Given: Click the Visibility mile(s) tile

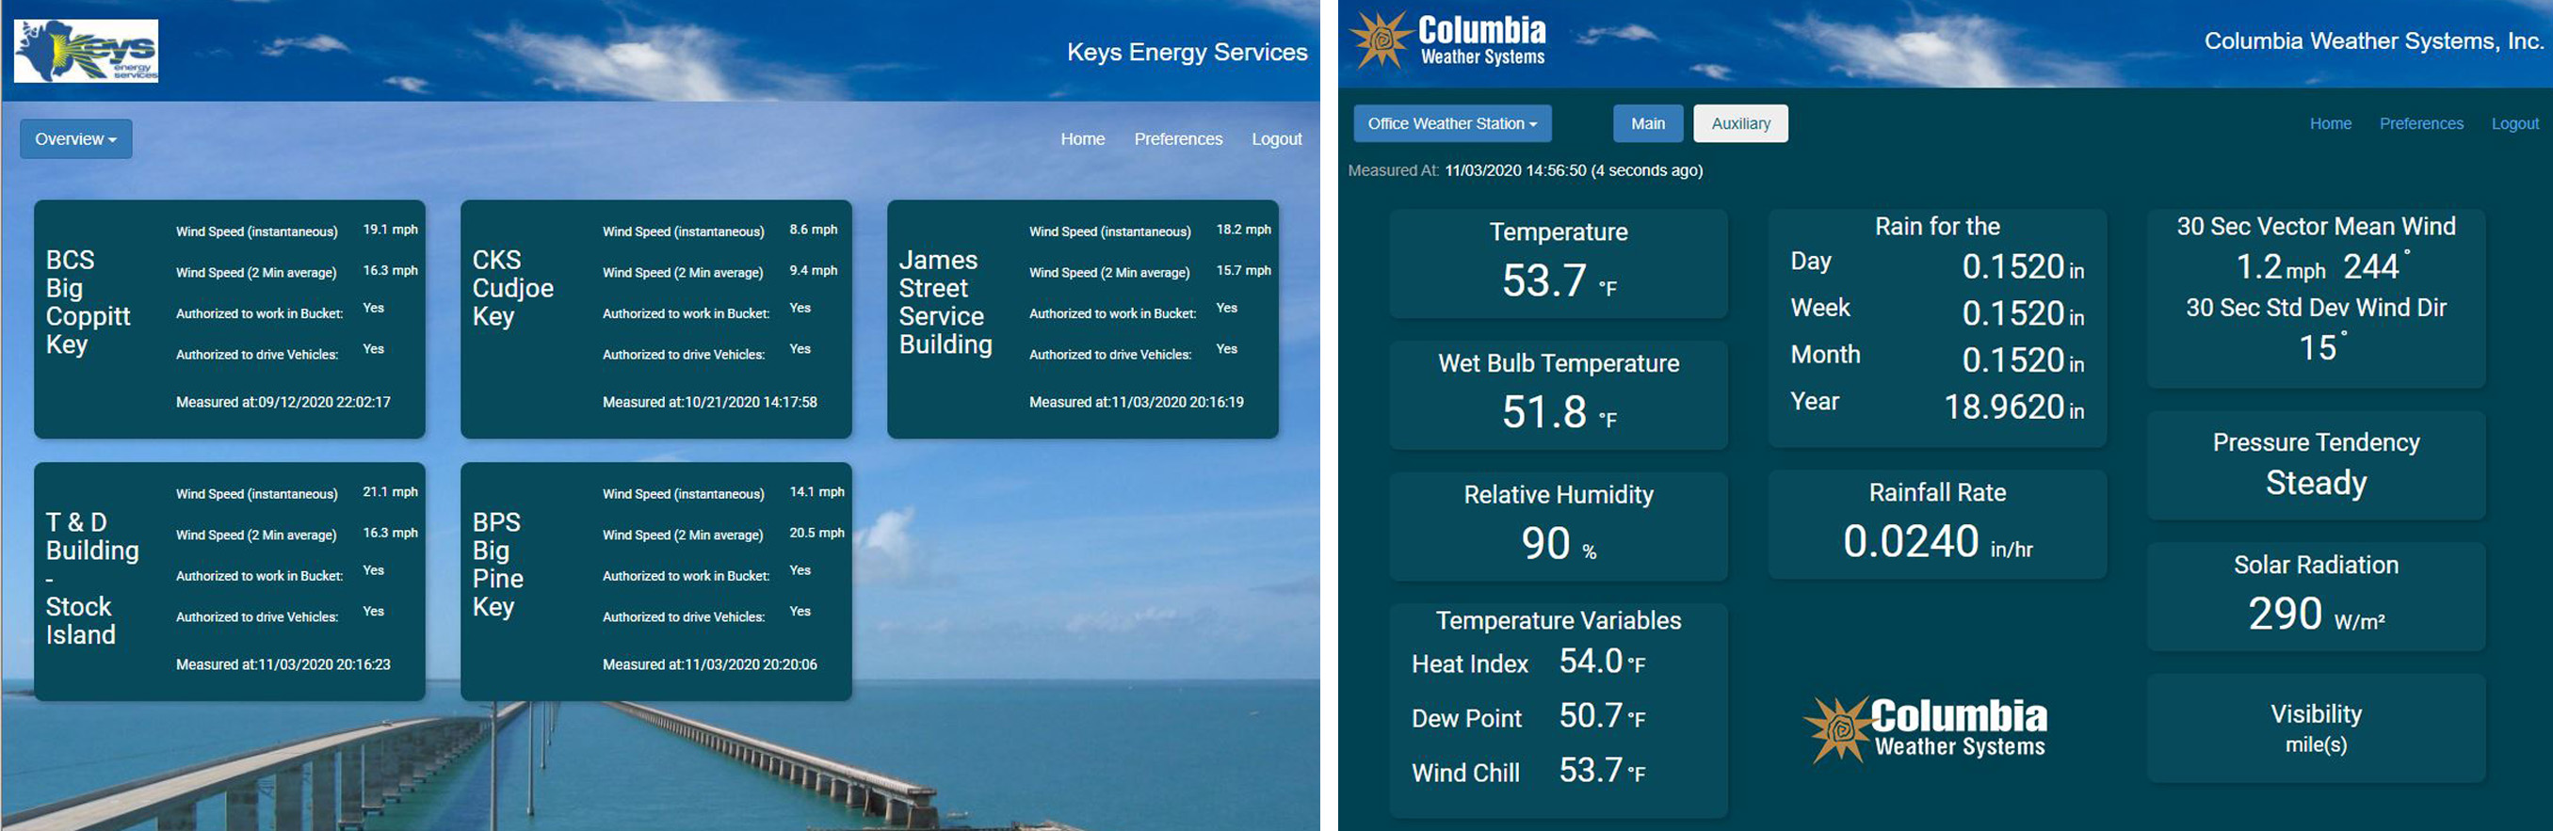Looking at the screenshot, I should pyautogui.click(x=2315, y=728).
